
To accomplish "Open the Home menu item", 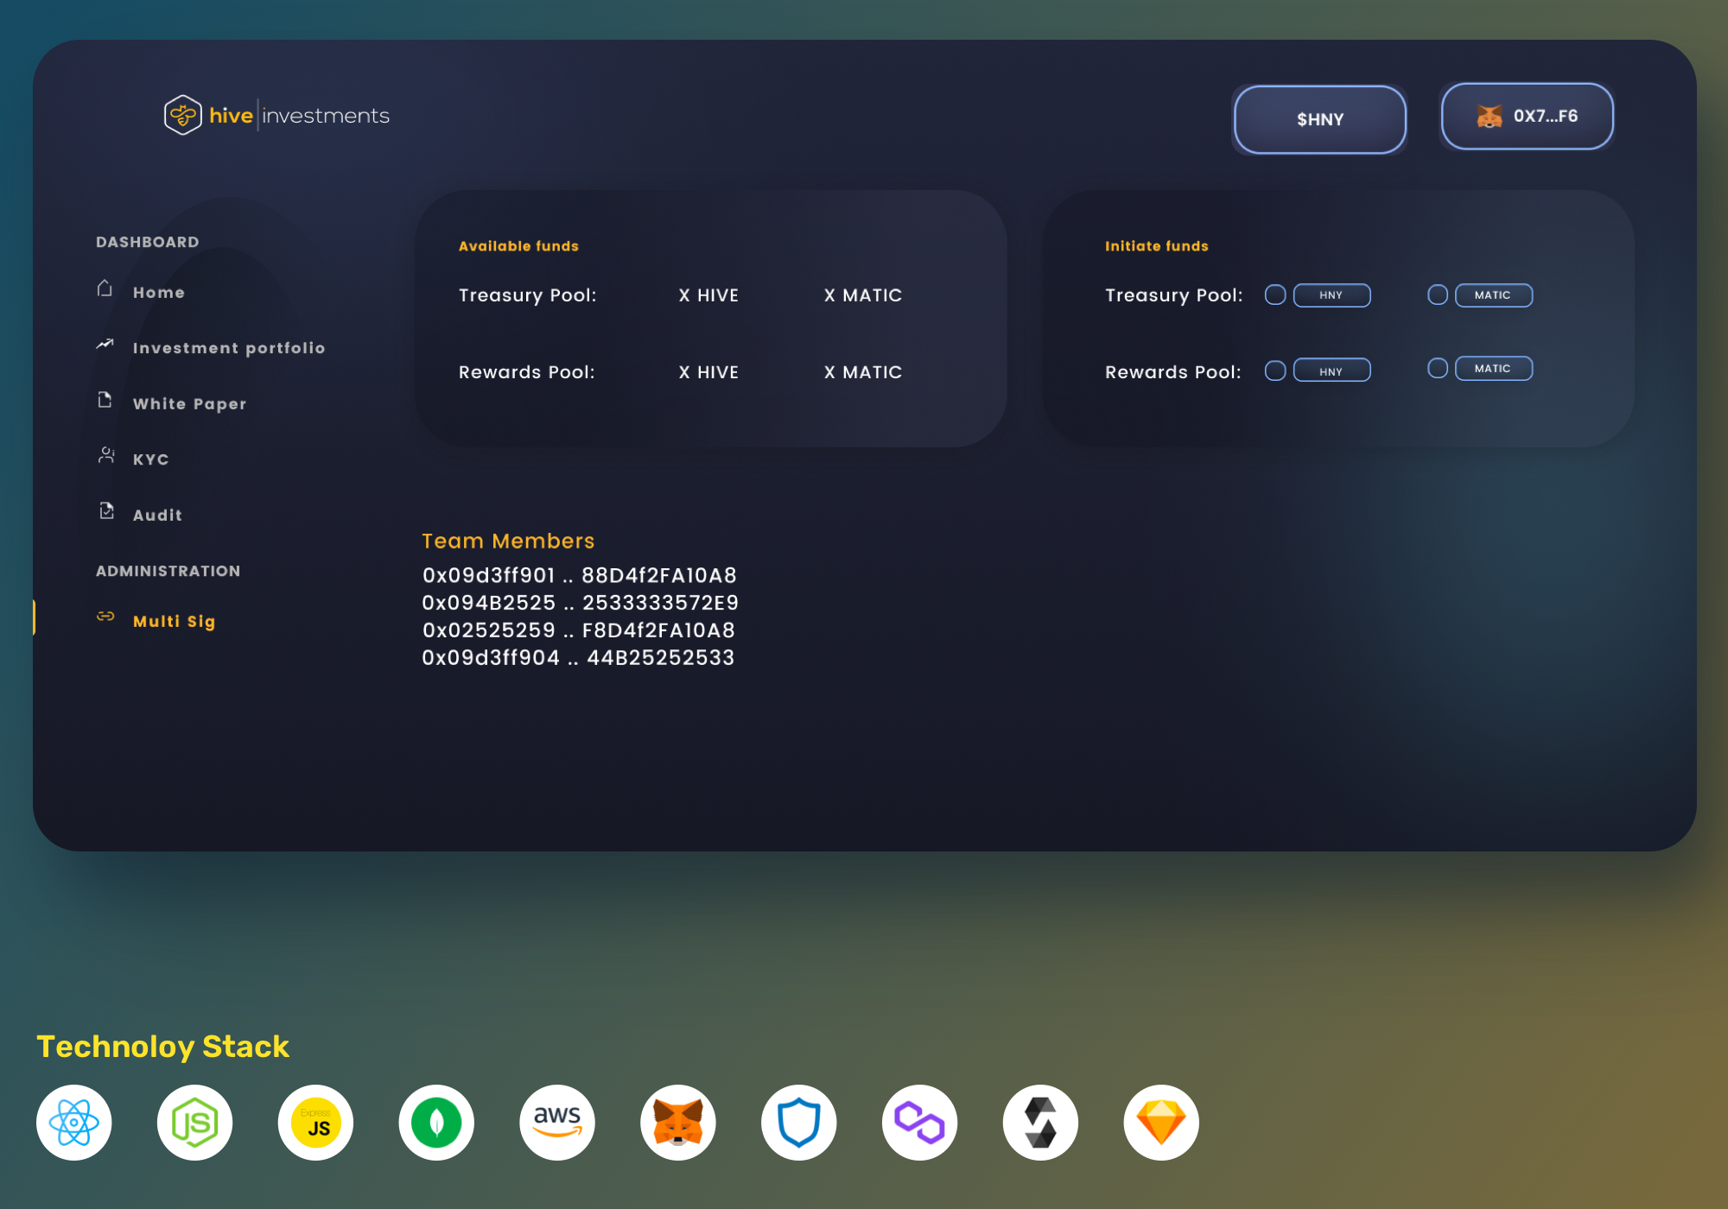I will point(159,293).
